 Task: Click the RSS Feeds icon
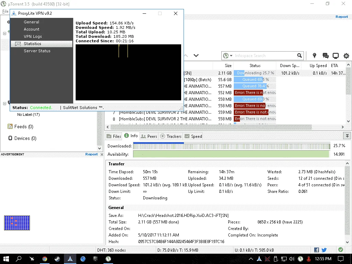point(10,126)
